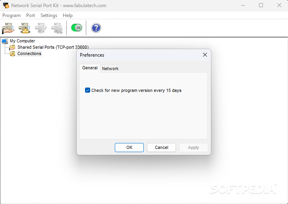288x204 pixels.
Task: Minimize the Network Serial Port Kit window
Action: (243, 5)
